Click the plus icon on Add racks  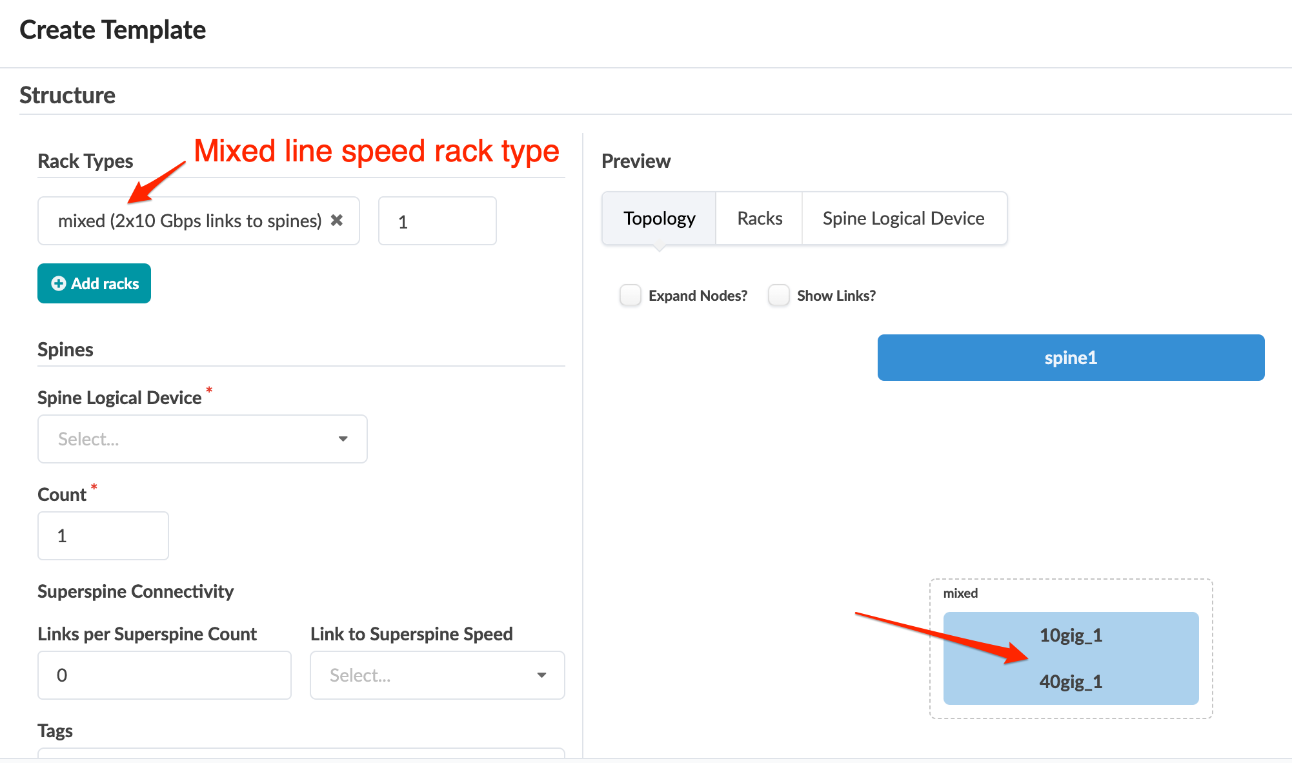(x=59, y=283)
